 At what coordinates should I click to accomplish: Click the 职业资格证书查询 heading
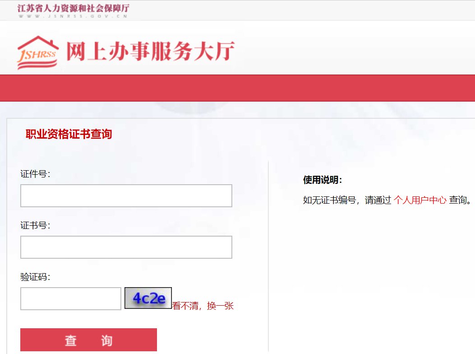click(x=69, y=134)
